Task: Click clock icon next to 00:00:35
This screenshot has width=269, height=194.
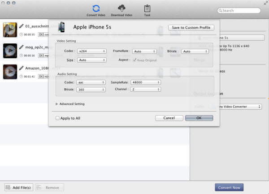Action: click(x=21, y=34)
